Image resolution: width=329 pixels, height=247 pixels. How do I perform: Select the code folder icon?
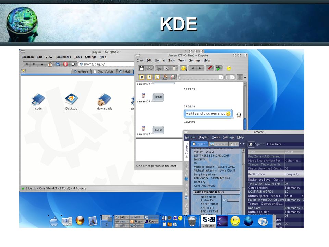38,102
